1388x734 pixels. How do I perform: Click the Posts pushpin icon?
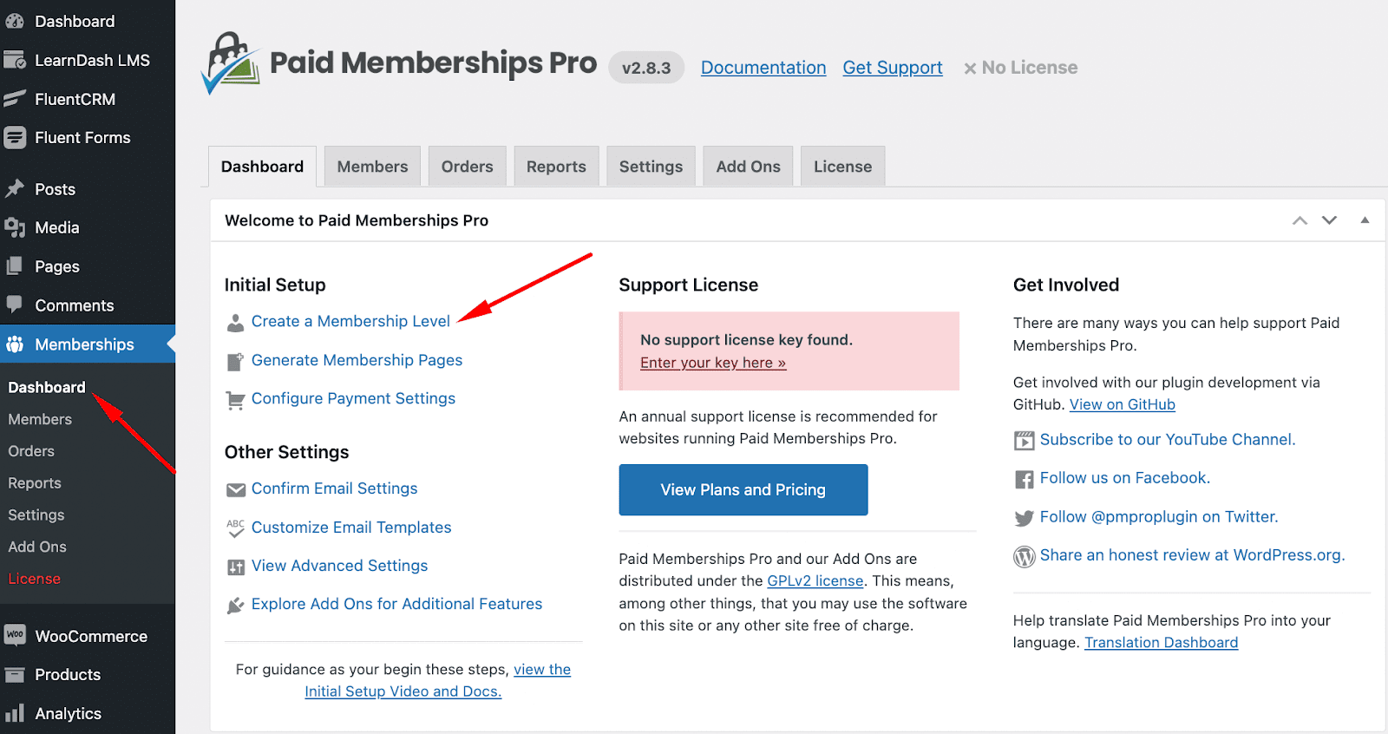15,188
